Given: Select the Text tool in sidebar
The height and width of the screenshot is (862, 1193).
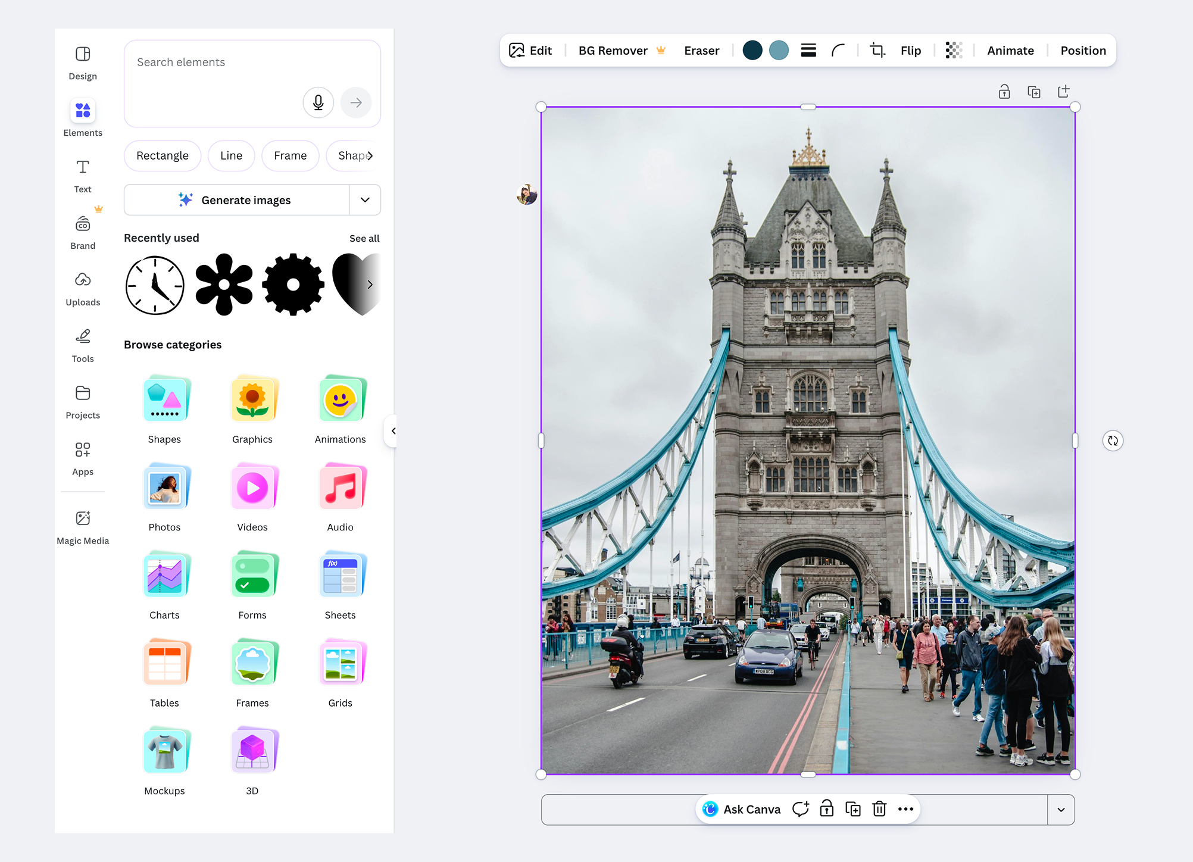Looking at the screenshot, I should pyautogui.click(x=82, y=174).
